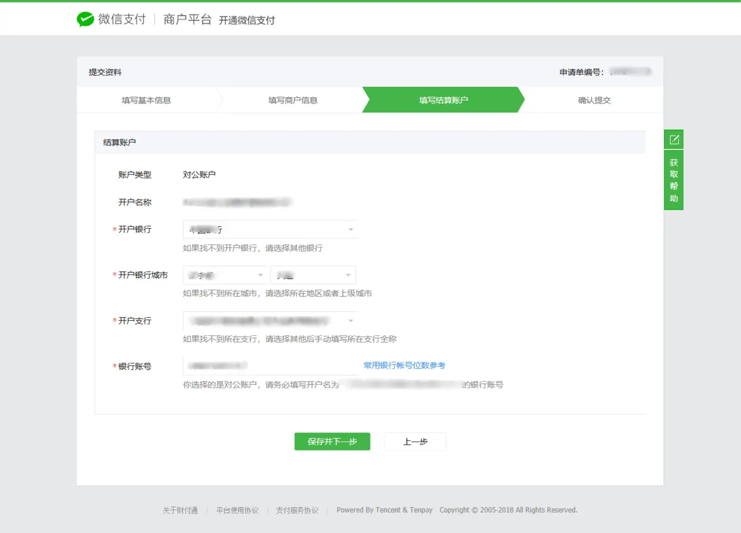Go to the 填写商户信息 step
Viewport: 741px width, 533px height.
(x=293, y=100)
